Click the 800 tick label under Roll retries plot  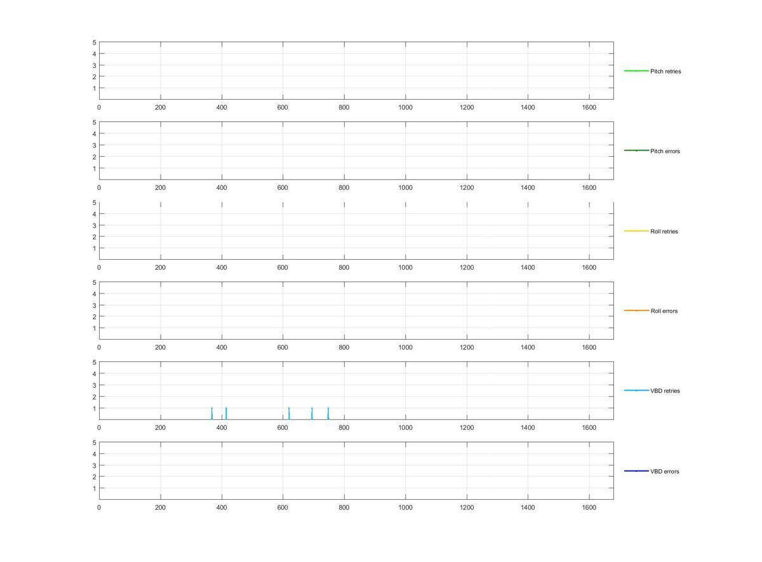point(344,267)
